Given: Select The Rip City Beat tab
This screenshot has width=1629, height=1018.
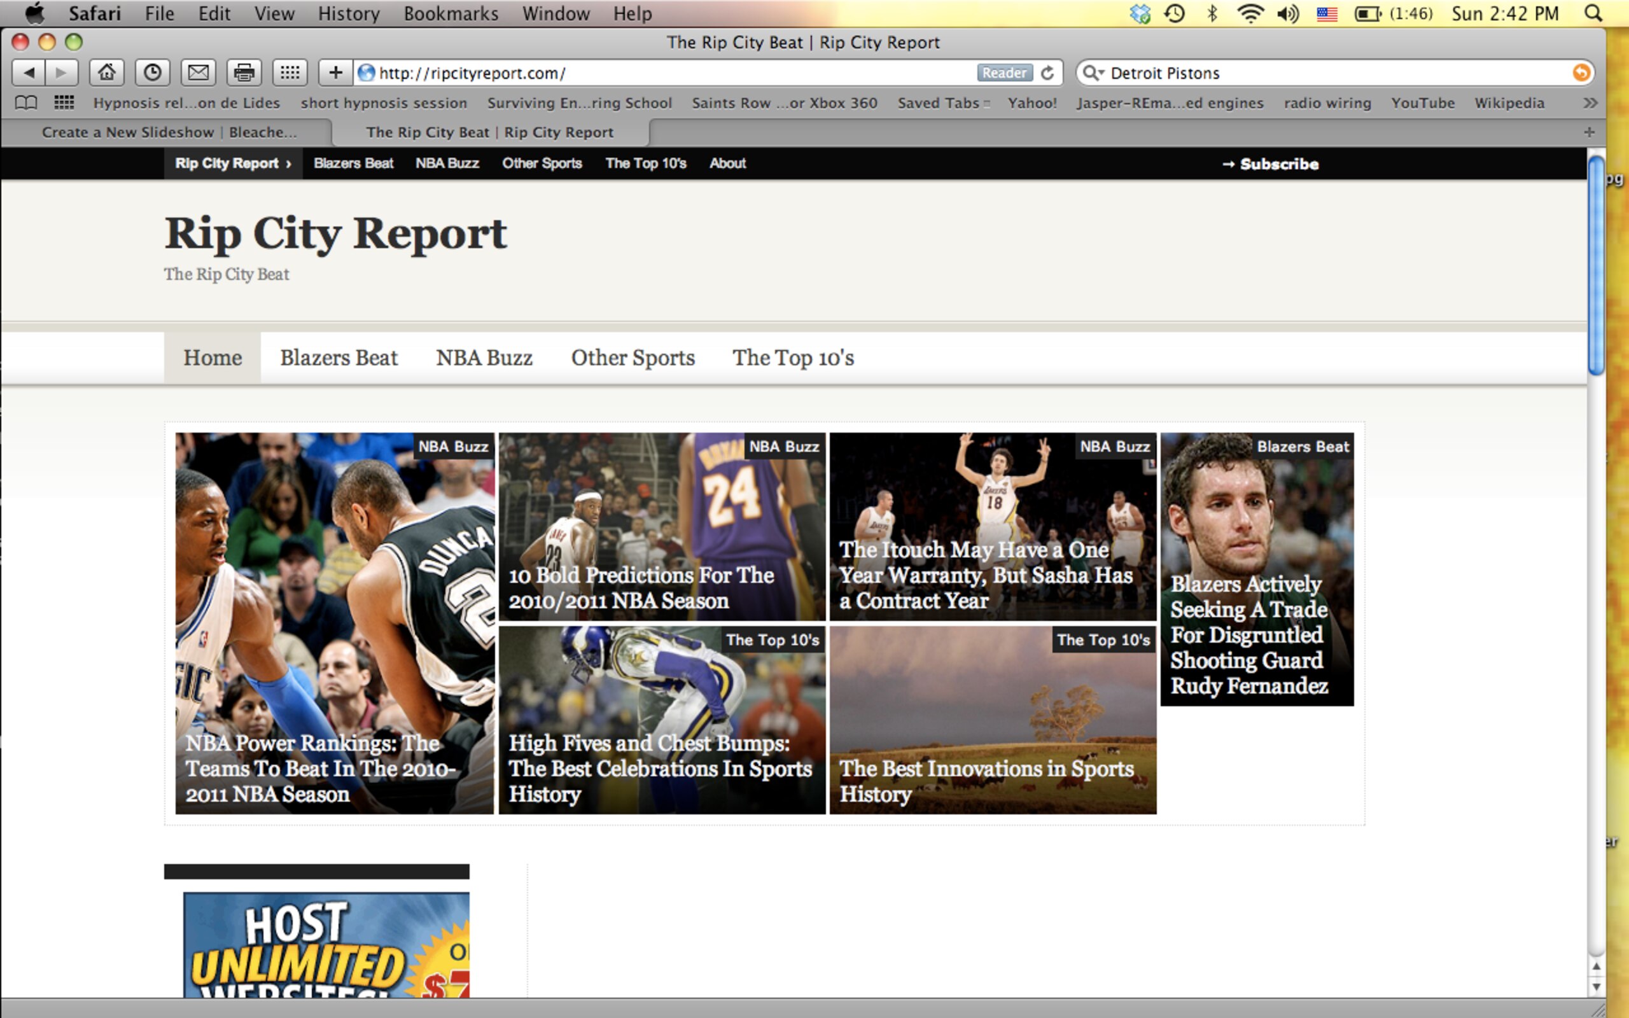Looking at the screenshot, I should [x=490, y=132].
